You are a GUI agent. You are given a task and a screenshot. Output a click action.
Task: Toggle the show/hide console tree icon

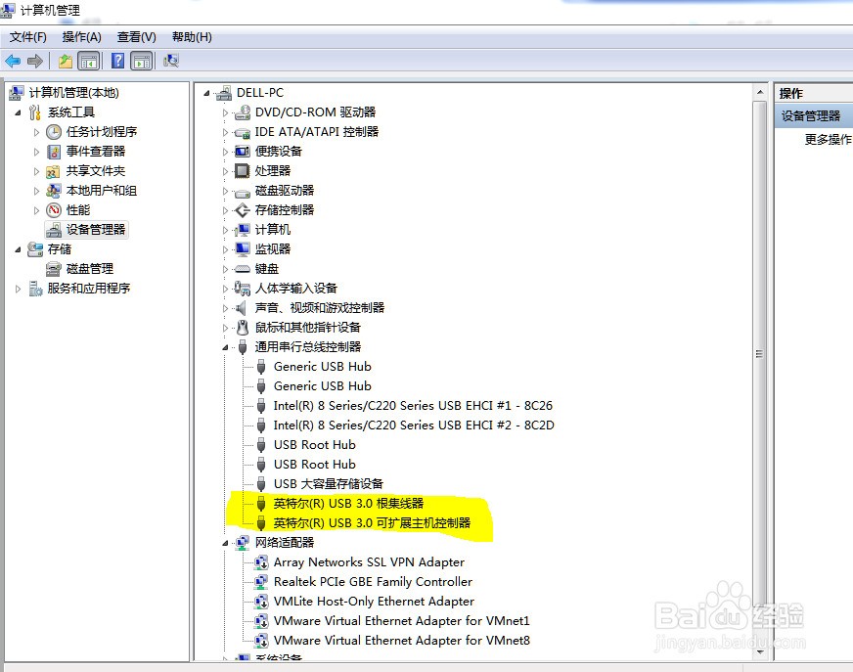(89, 61)
